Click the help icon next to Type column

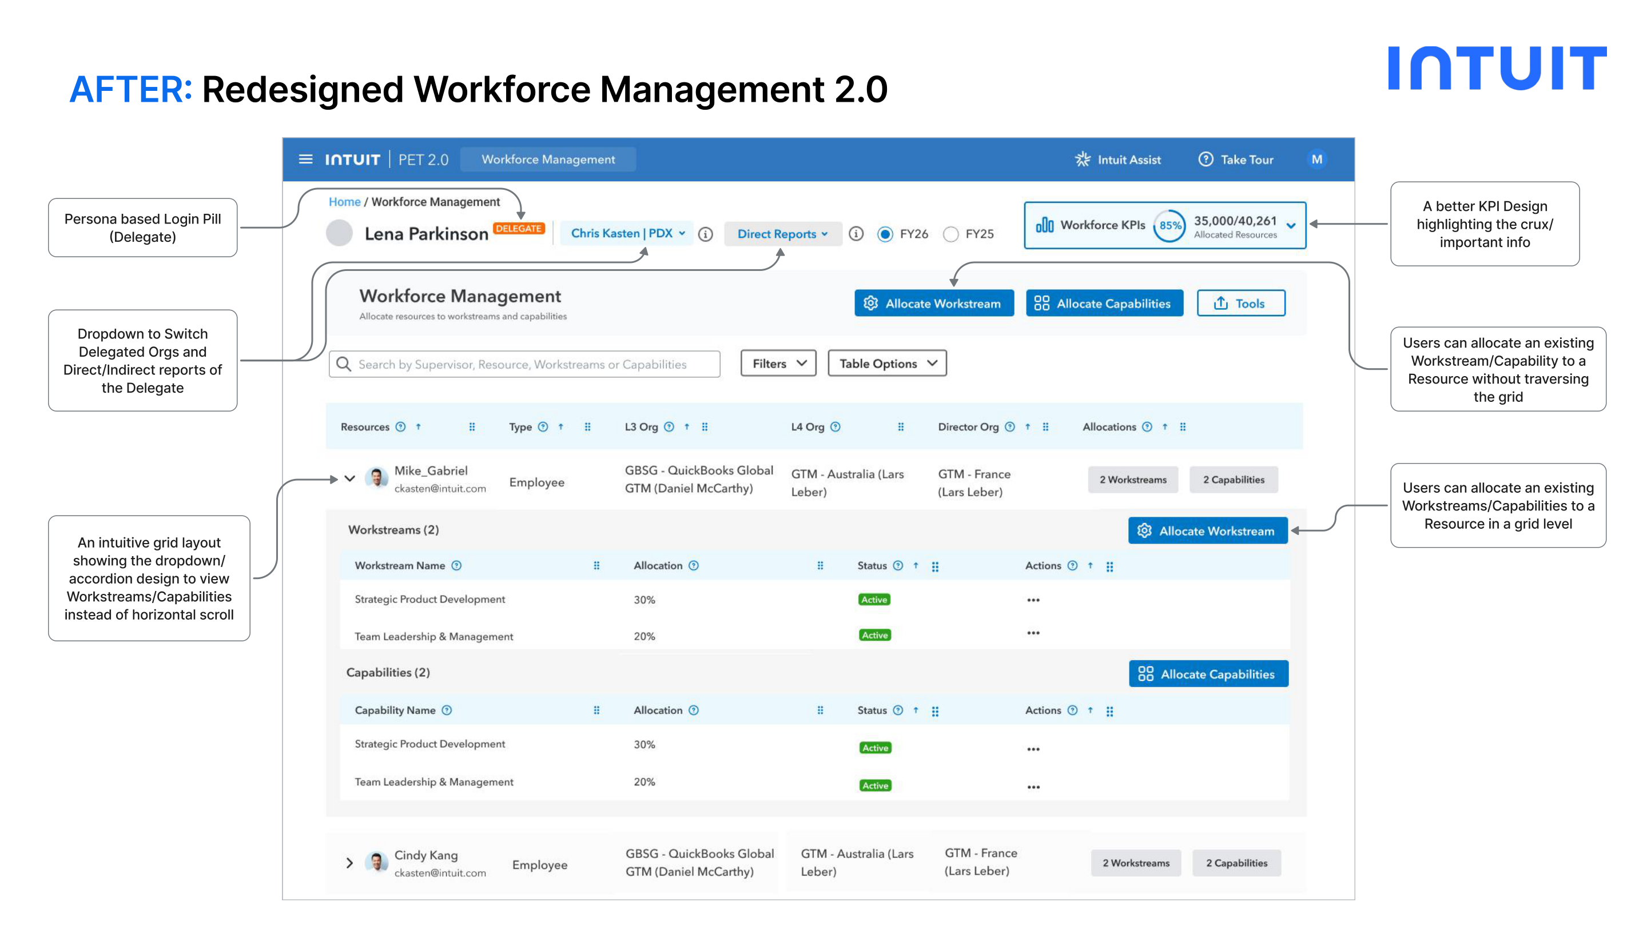click(543, 426)
